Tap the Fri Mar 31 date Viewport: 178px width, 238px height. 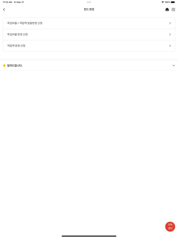point(19,2)
